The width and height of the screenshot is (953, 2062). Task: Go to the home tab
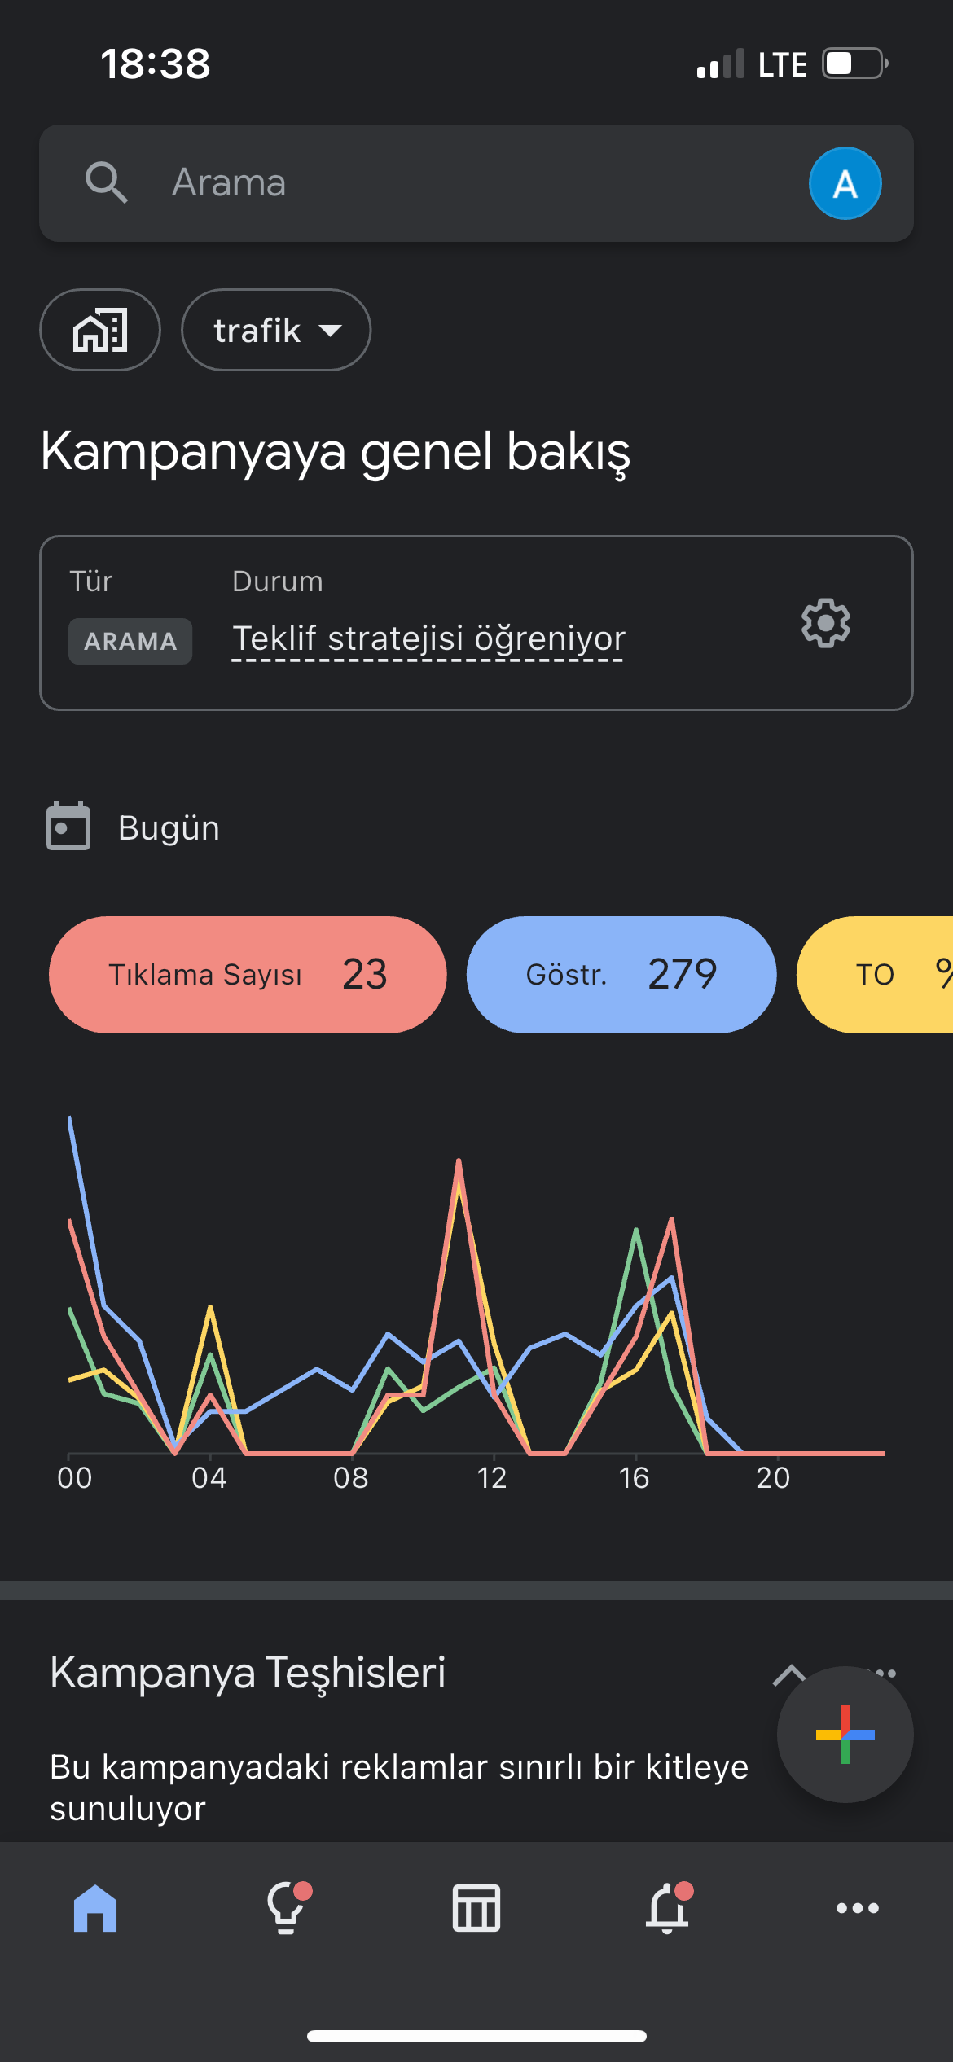(95, 1908)
